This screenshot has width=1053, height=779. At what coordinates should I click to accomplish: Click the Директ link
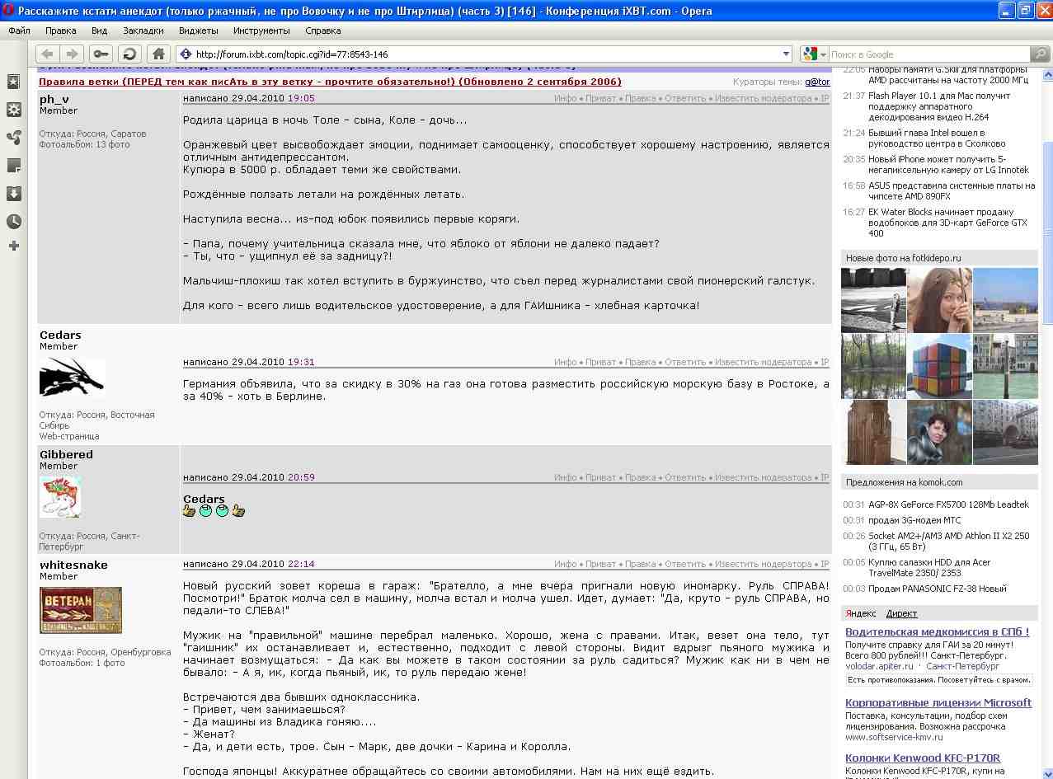[x=901, y=613]
